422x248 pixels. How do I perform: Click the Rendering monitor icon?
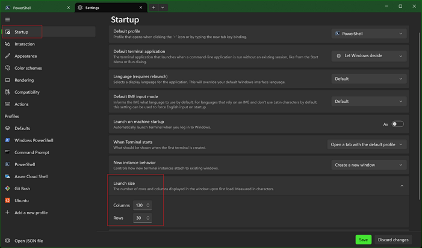pyautogui.click(x=8, y=80)
